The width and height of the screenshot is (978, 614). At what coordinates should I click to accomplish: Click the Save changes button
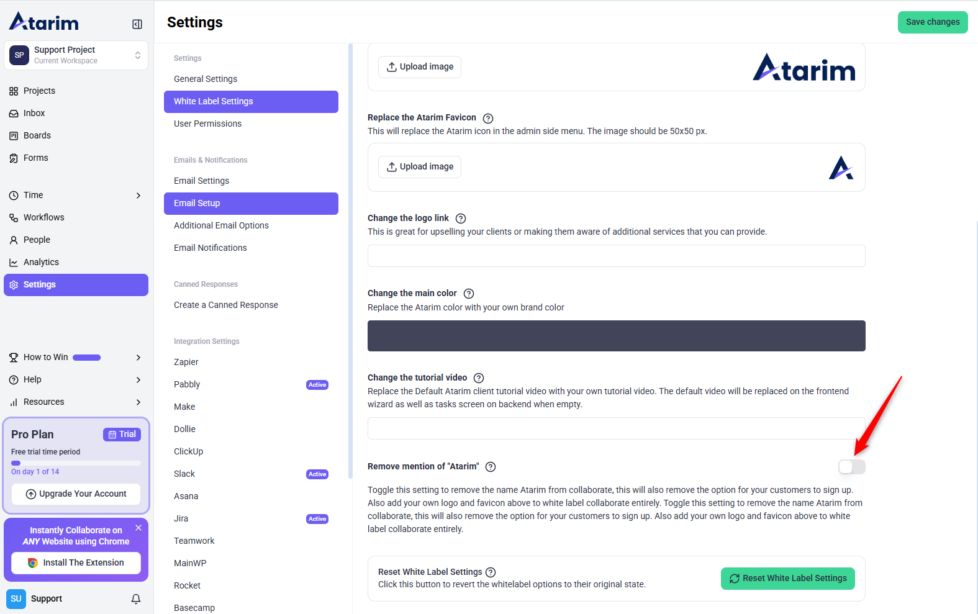pos(932,22)
